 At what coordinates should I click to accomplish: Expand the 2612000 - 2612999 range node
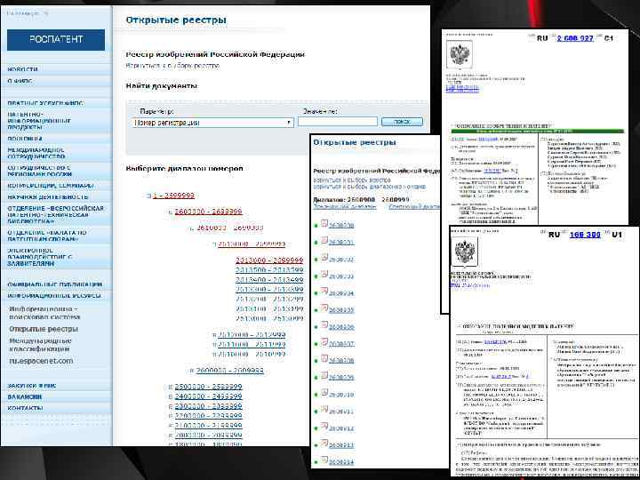(214, 335)
